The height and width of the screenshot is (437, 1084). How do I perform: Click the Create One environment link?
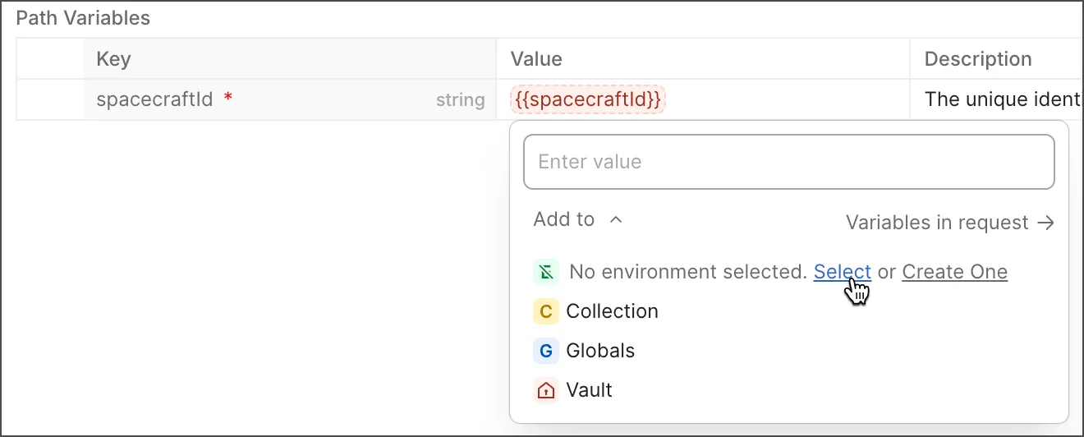click(954, 272)
